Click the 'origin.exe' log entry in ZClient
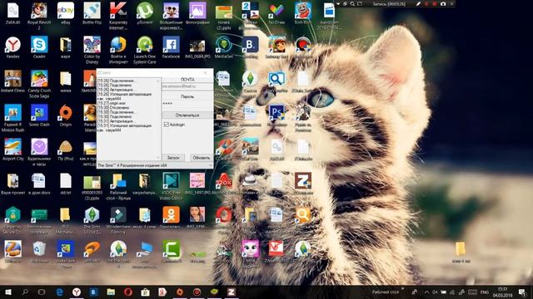This screenshot has width=533, height=299. 112,103
